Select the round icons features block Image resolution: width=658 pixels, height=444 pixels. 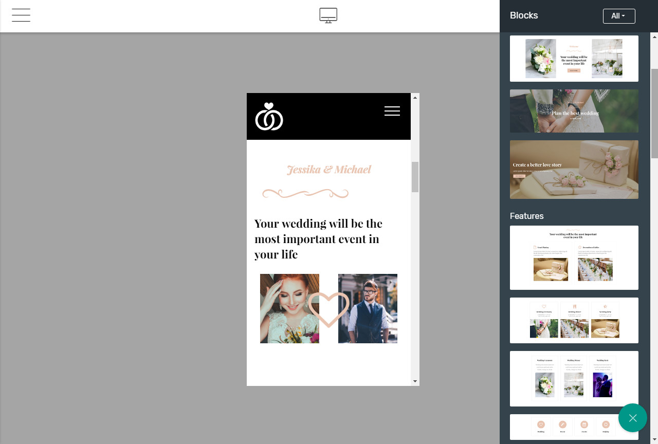pyautogui.click(x=574, y=427)
